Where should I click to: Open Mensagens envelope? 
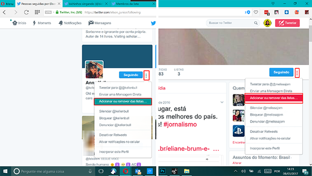[x=100, y=23]
